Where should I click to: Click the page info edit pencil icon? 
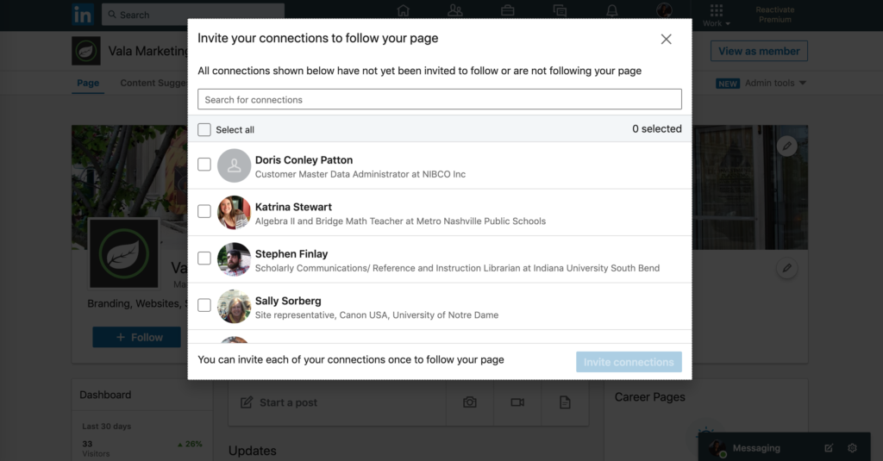tap(786, 268)
